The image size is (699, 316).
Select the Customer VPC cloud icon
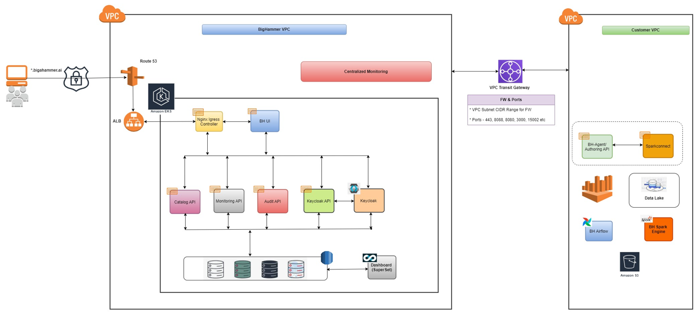click(x=571, y=16)
